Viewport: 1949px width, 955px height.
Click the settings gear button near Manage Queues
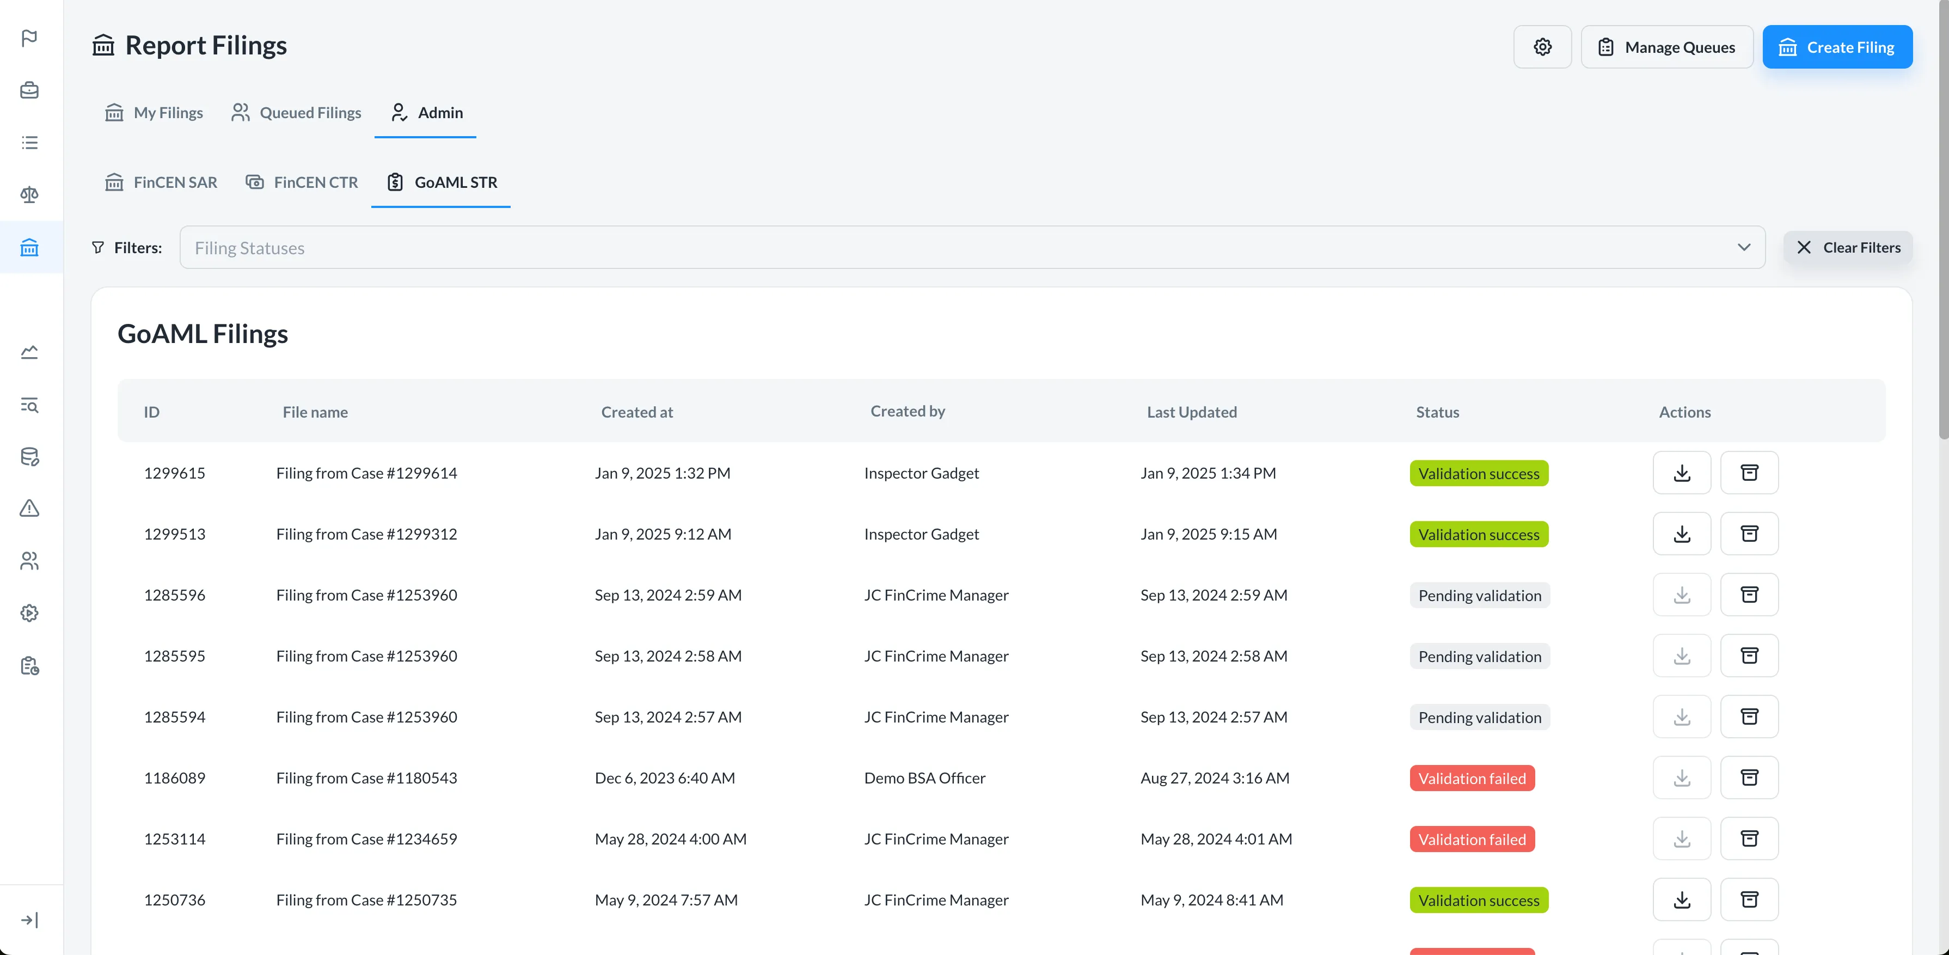[1542, 47]
